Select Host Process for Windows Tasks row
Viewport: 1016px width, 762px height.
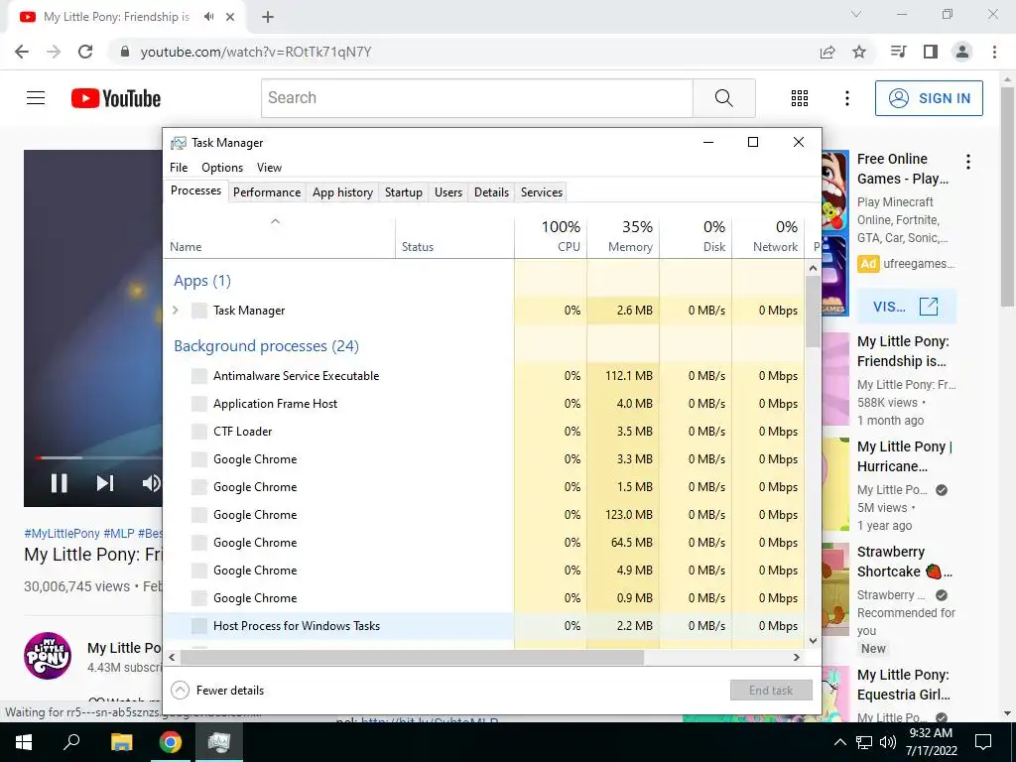[x=484, y=626]
